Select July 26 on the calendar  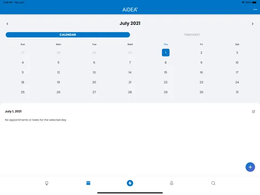click(x=58, y=92)
